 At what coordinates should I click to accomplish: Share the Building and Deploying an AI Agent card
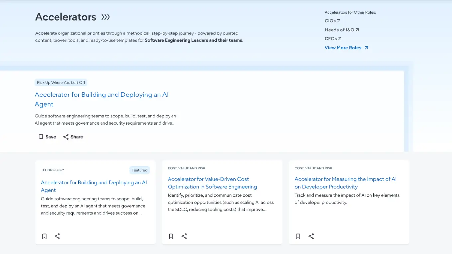(57, 236)
